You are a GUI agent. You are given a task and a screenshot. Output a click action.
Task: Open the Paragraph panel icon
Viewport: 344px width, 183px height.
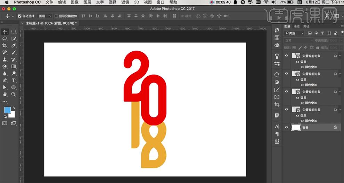point(277,134)
